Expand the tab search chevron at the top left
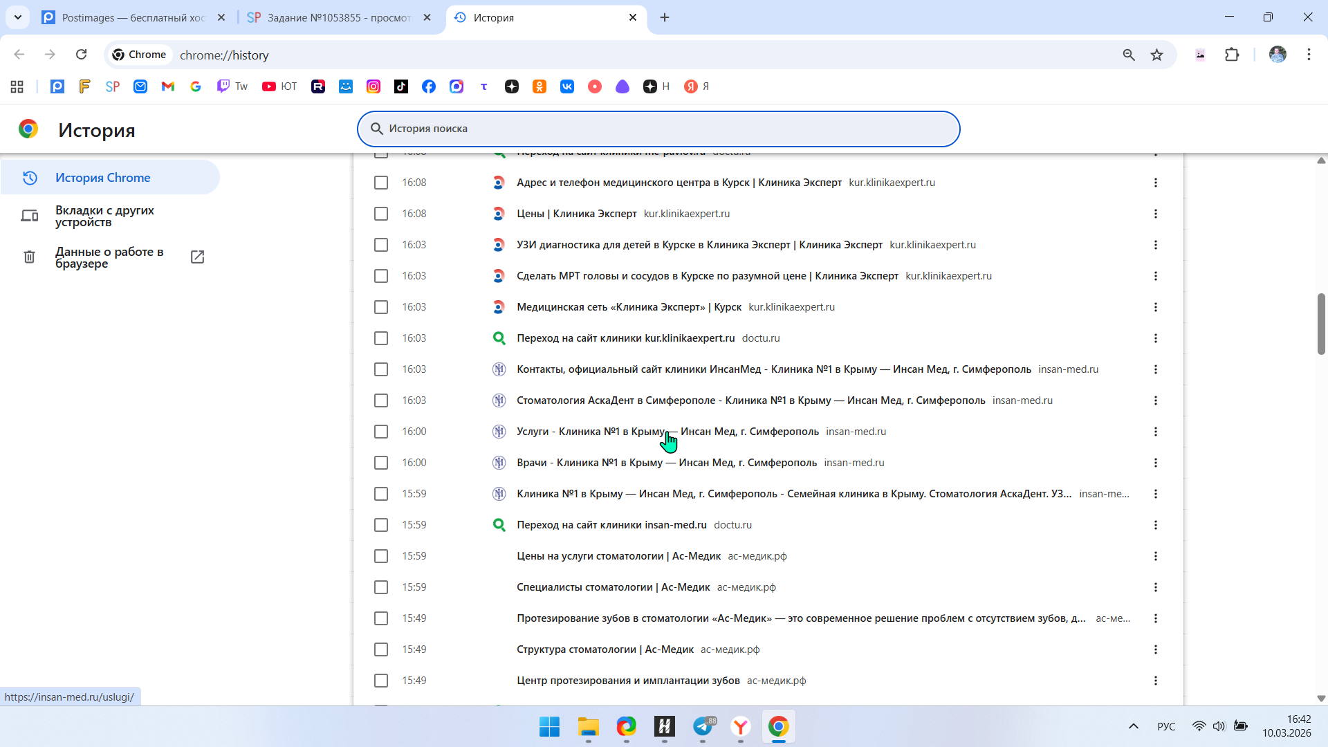 (x=18, y=17)
